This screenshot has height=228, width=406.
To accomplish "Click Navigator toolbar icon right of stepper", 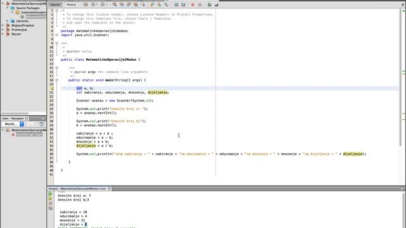I will (41, 124).
